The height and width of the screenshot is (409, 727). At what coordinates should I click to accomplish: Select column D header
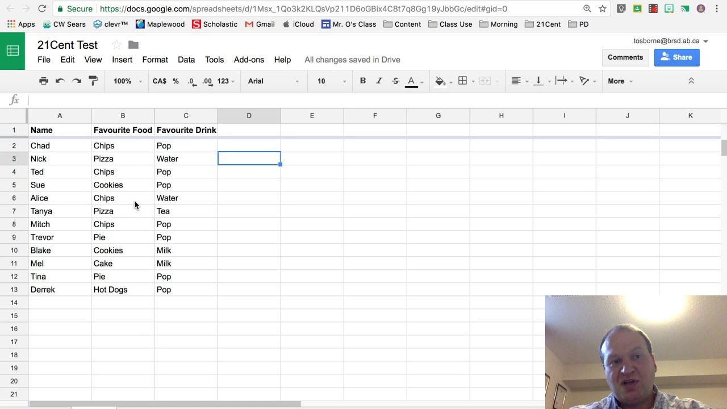point(249,115)
